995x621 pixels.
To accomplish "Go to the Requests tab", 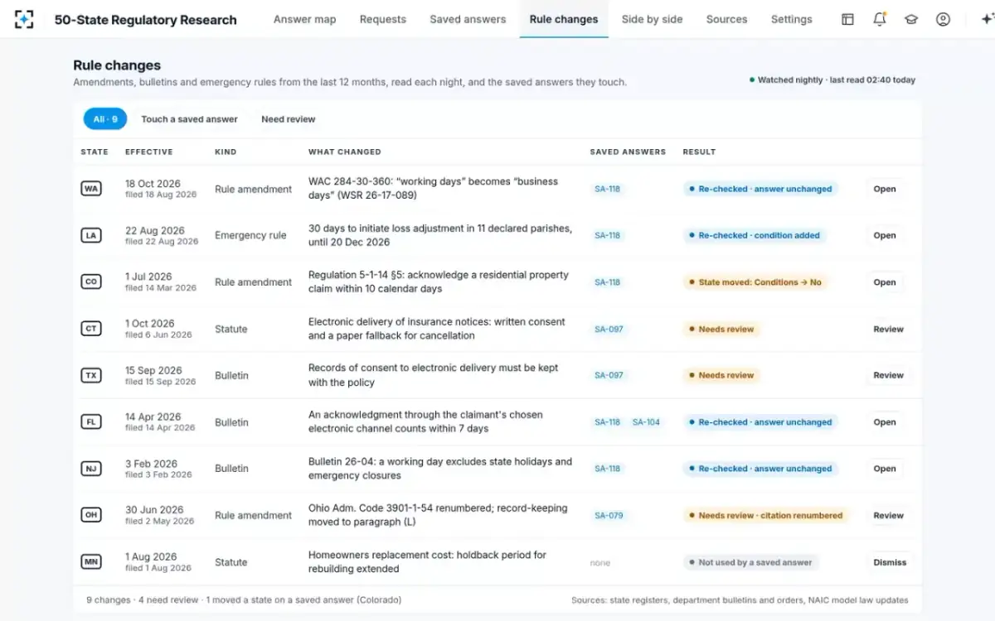I will [x=383, y=19].
